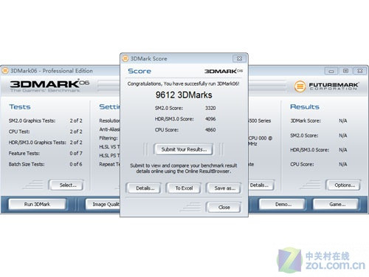Export results with To Excel button
This screenshot has height=277, width=369.
(x=184, y=188)
